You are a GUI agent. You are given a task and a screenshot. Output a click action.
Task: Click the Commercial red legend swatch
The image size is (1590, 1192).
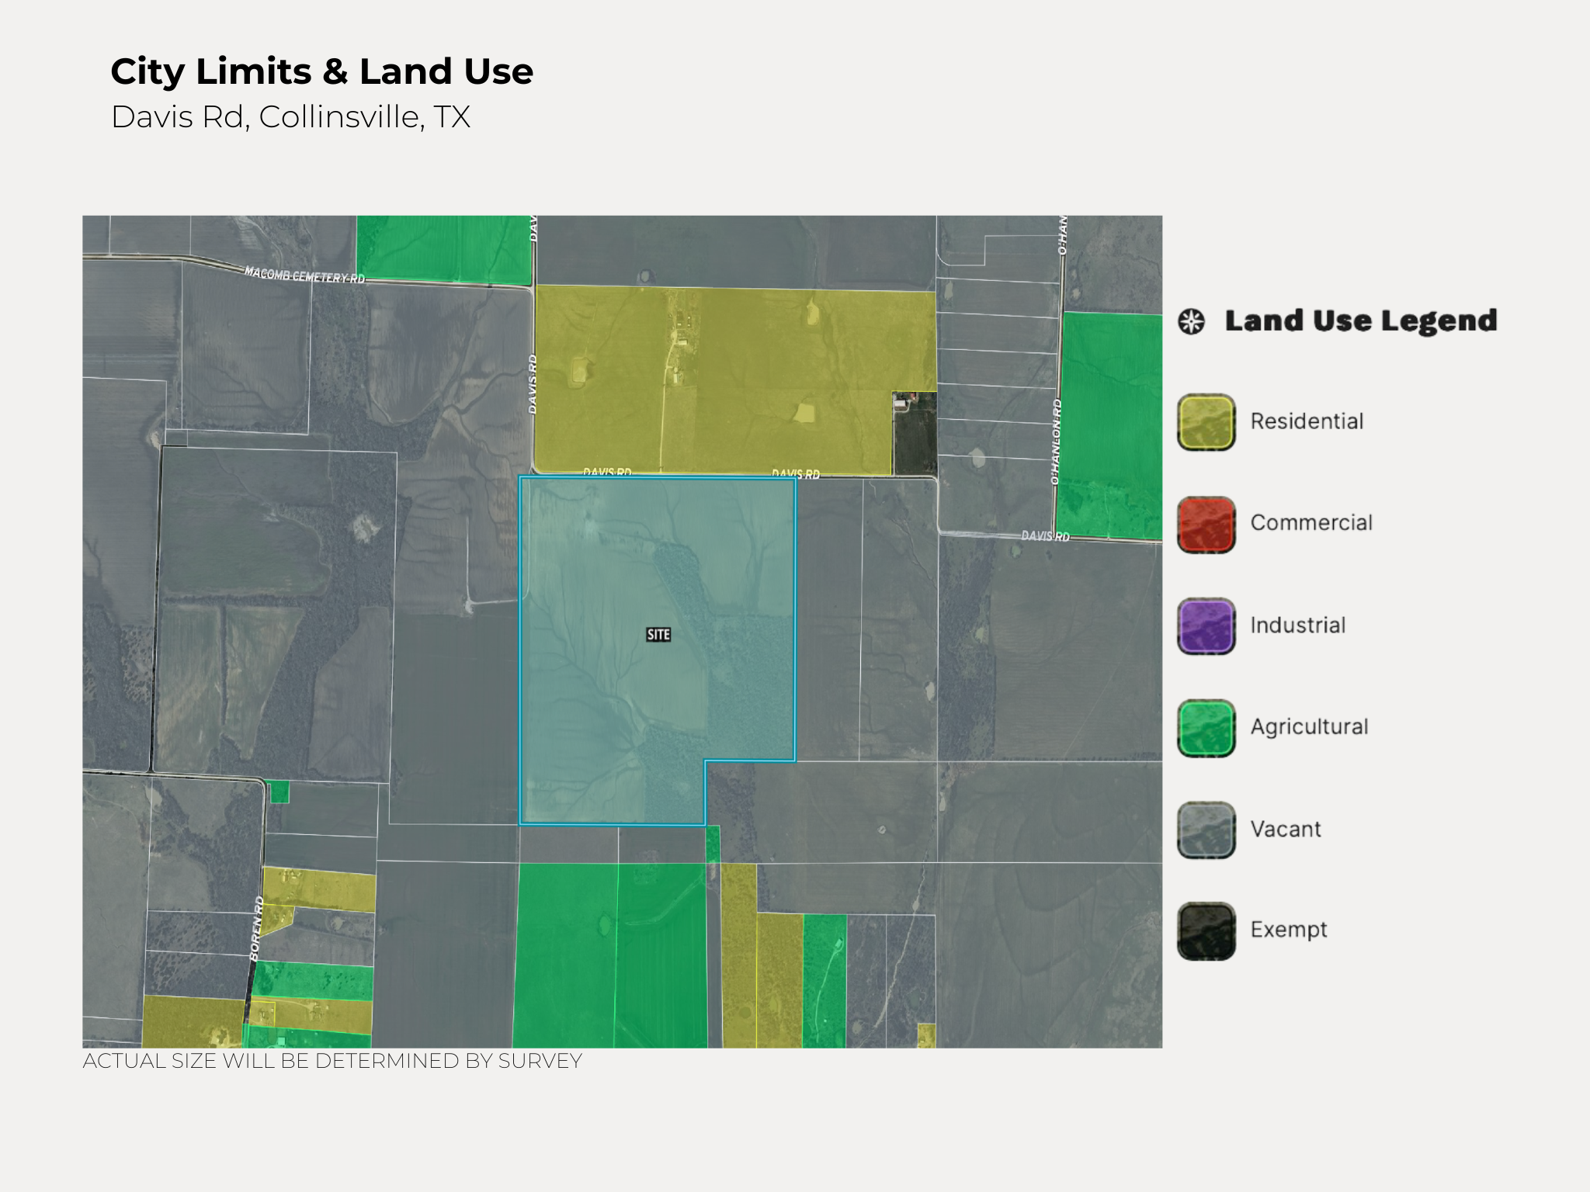(1206, 525)
